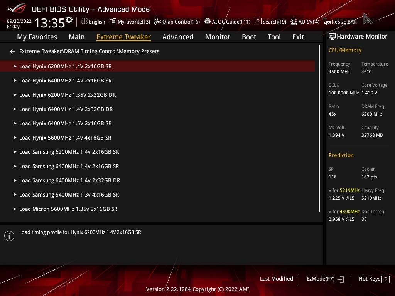Image resolution: width=395 pixels, height=296 pixels.
Task: Expand arrow for Hynix 6400MHz 1.5V 2x16GB
Action: coord(15,123)
